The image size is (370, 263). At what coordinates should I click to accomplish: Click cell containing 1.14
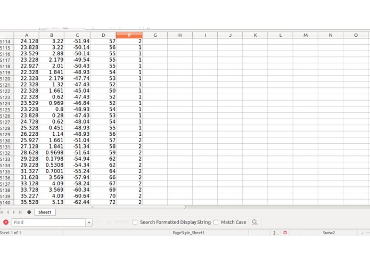coord(52,134)
